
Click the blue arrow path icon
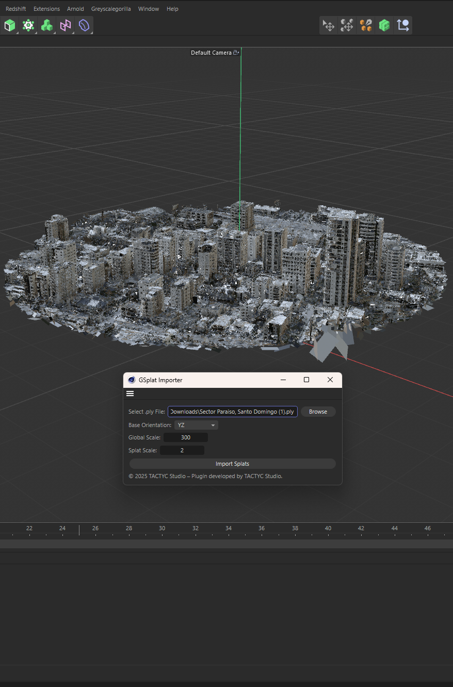(403, 25)
